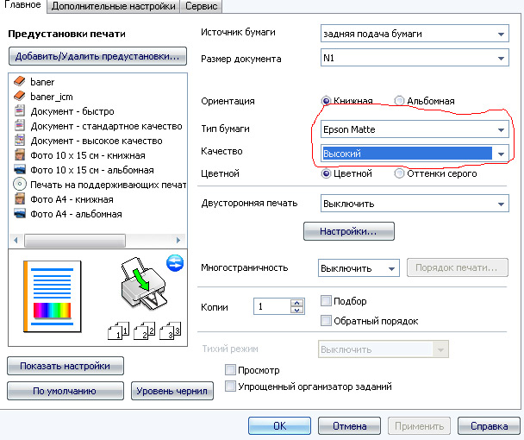Click По умолчанию button
The image size is (524, 440).
[x=65, y=391]
